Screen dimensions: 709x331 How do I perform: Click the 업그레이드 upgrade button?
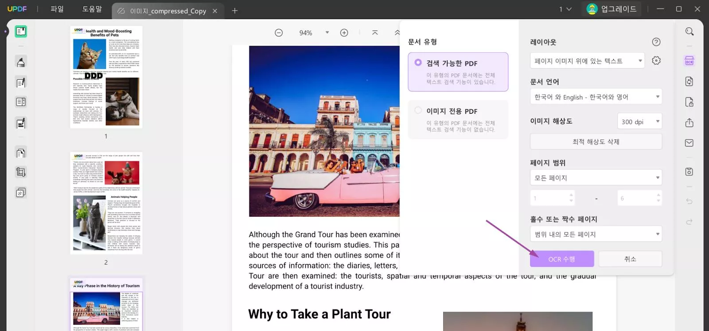point(612,9)
